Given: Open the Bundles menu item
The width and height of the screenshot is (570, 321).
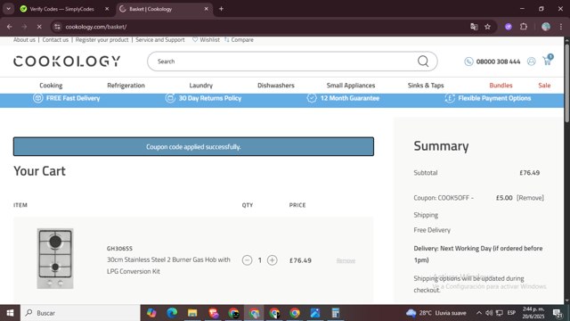Looking at the screenshot, I should coord(501,86).
